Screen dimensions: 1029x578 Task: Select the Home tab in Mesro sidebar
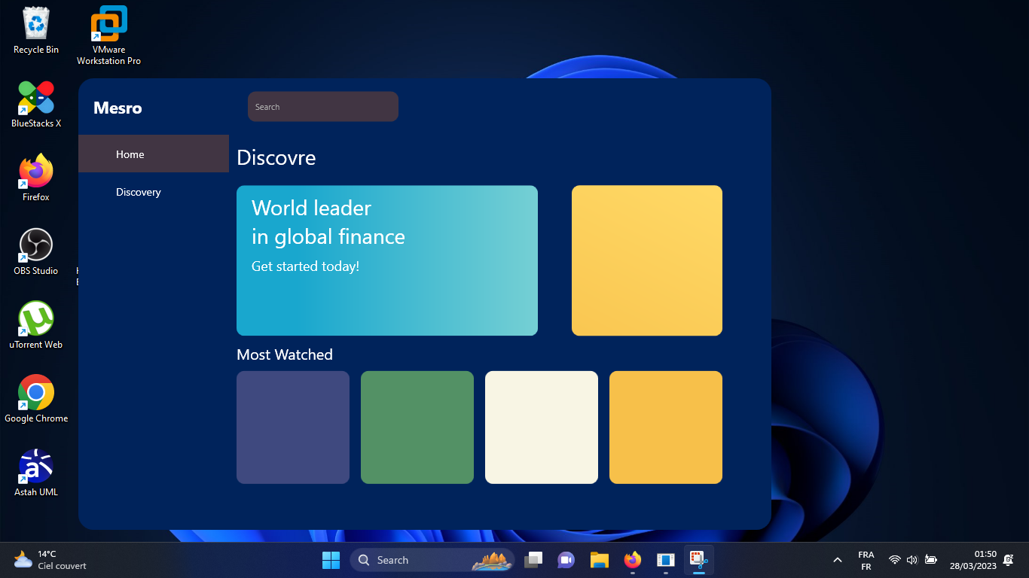[130, 154]
